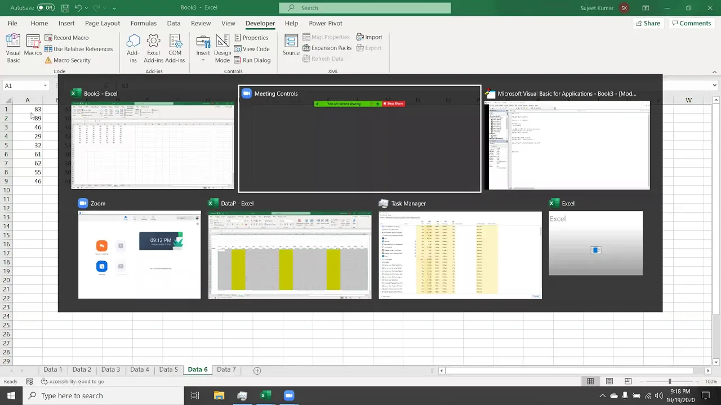Click the Zoom app taskbar icon

point(289,395)
